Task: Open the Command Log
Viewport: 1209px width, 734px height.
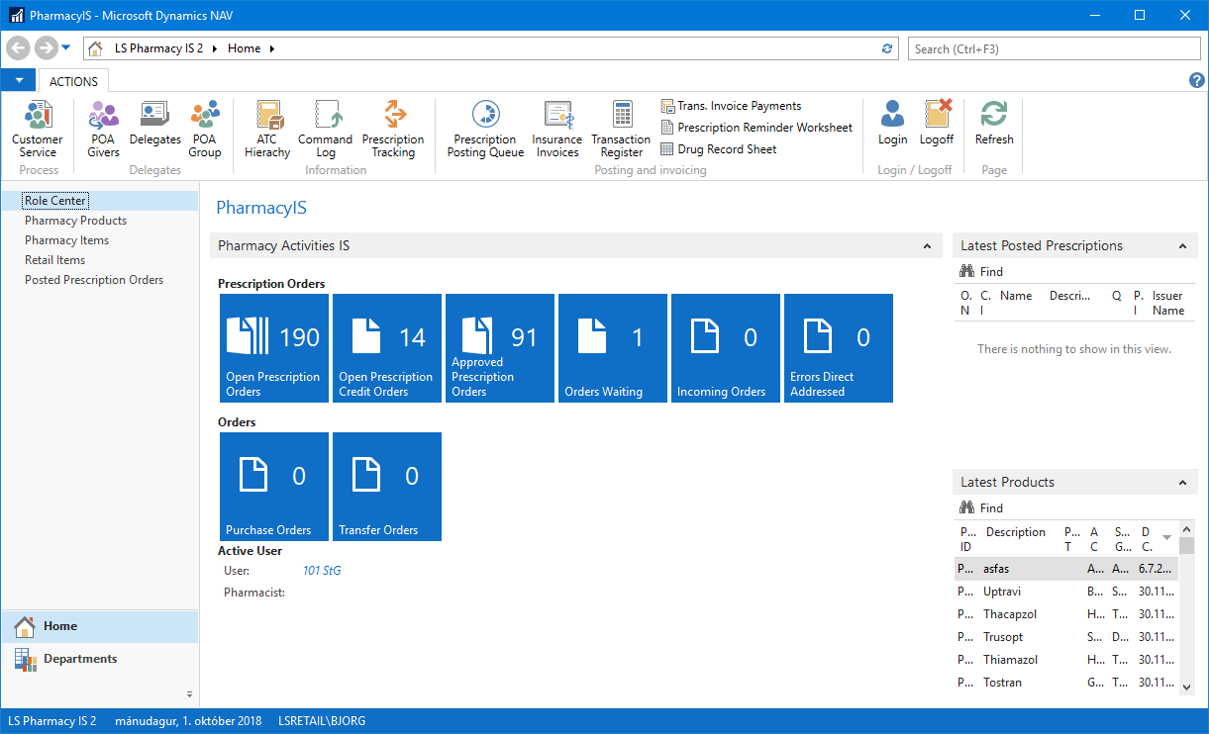Action: (x=326, y=129)
